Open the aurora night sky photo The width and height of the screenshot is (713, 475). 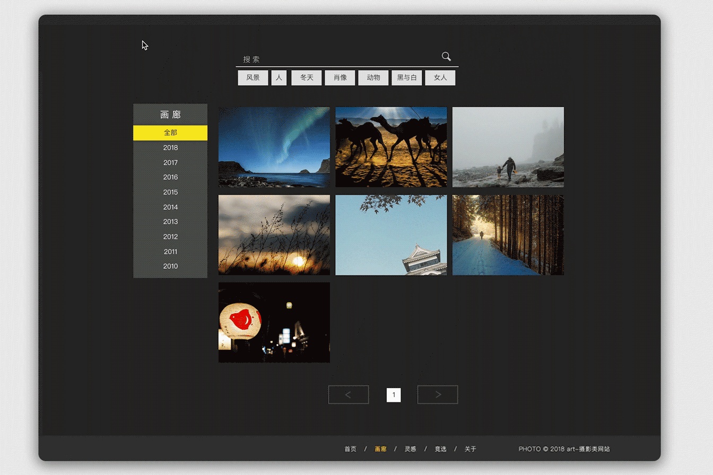coord(274,147)
